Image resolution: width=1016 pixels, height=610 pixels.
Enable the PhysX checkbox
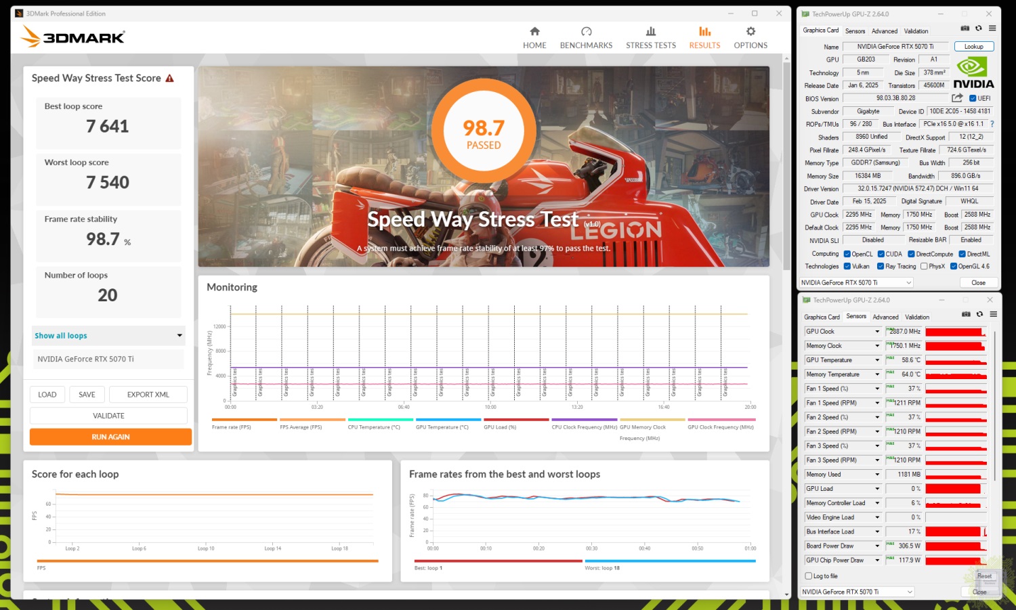924,266
